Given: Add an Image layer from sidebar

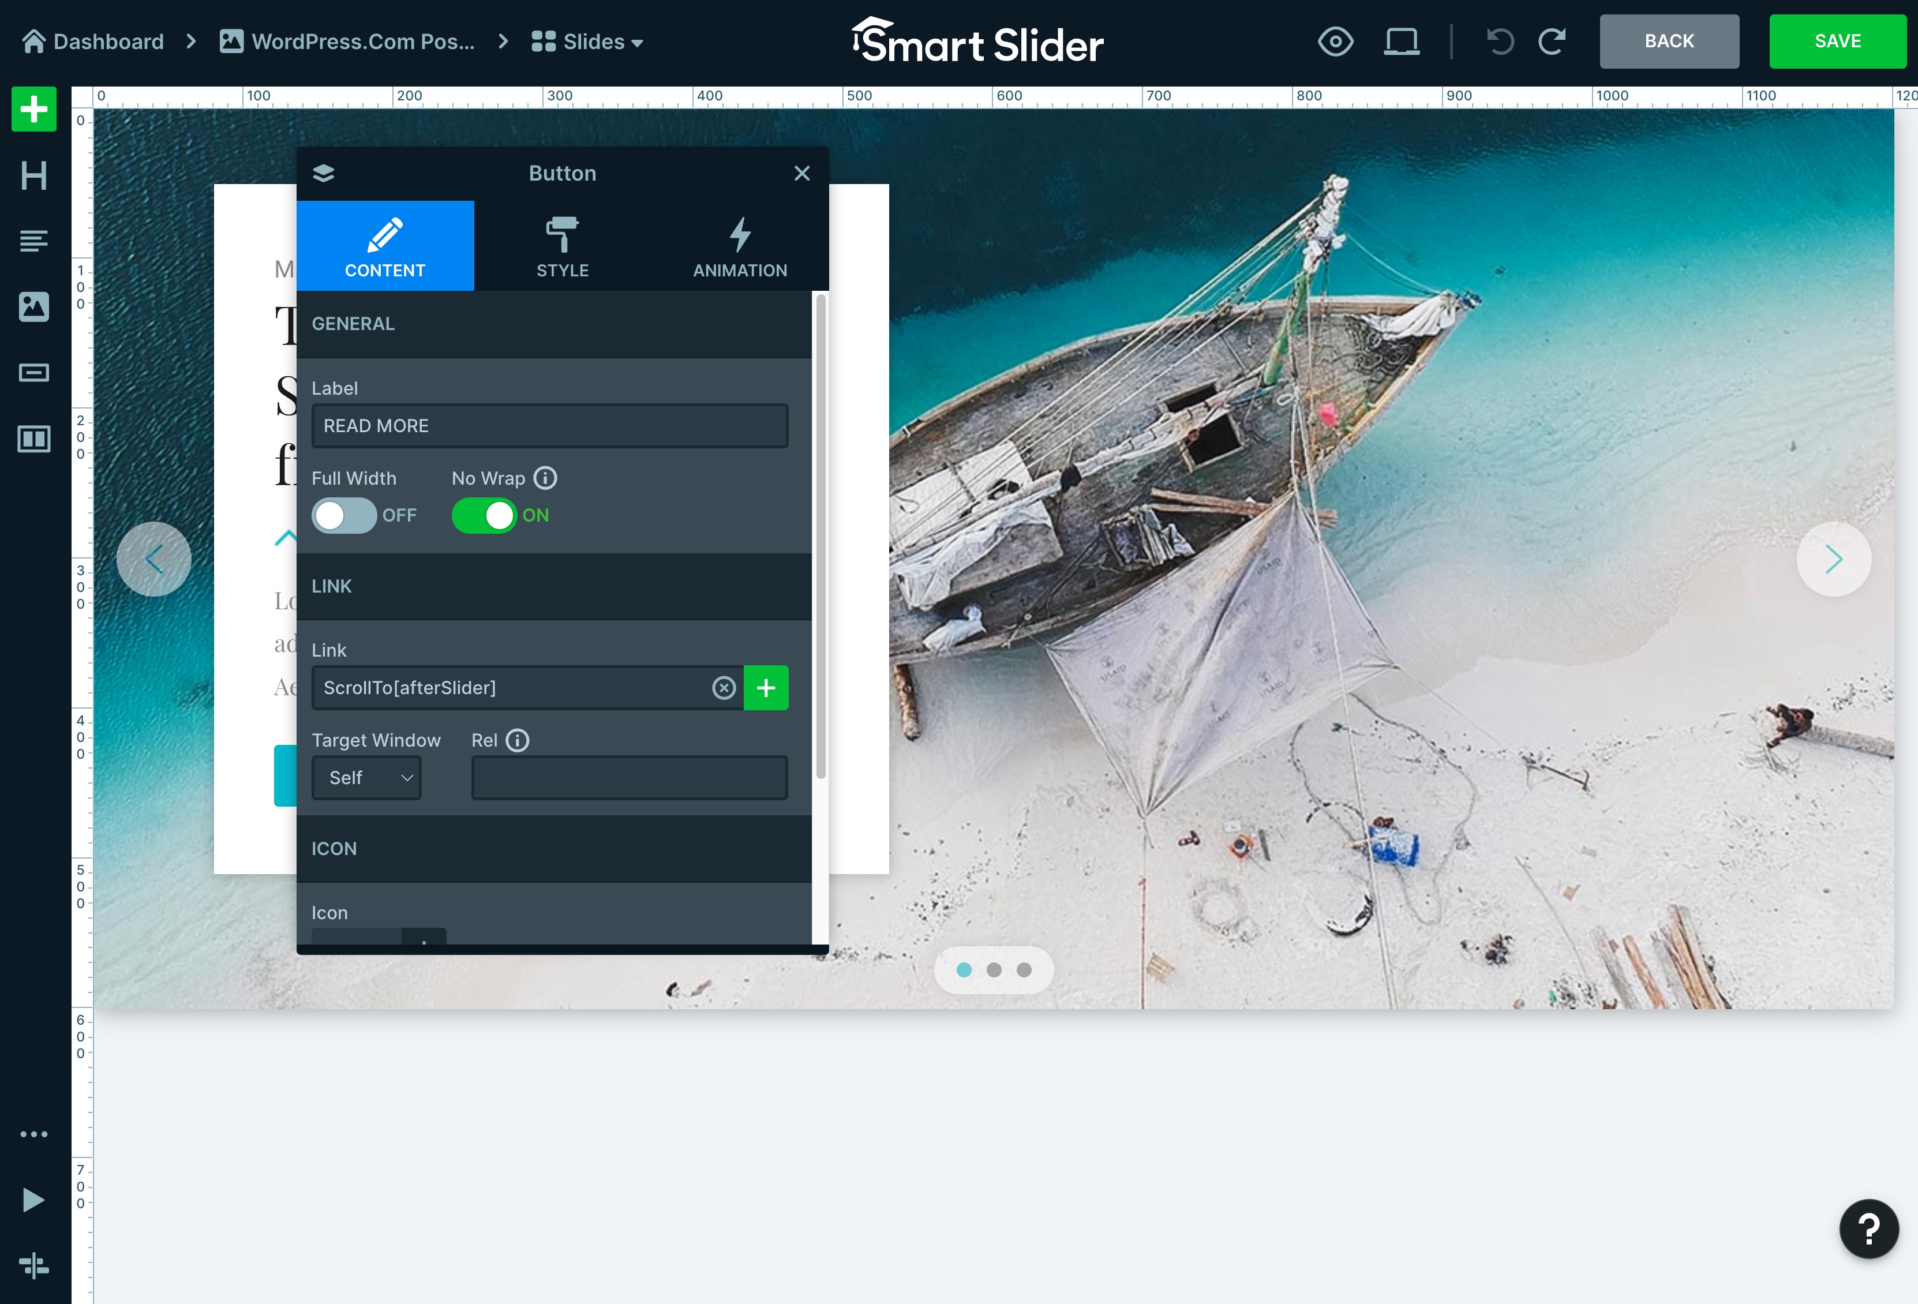Looking at the screenshot, I should pyautogui.click(x=34, y=307).
